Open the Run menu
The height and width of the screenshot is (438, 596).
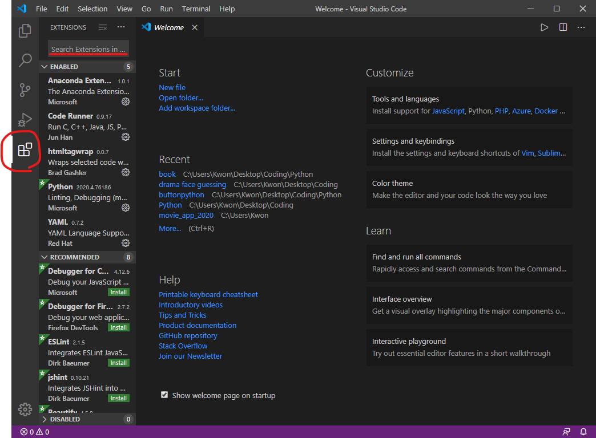[167, 9]
